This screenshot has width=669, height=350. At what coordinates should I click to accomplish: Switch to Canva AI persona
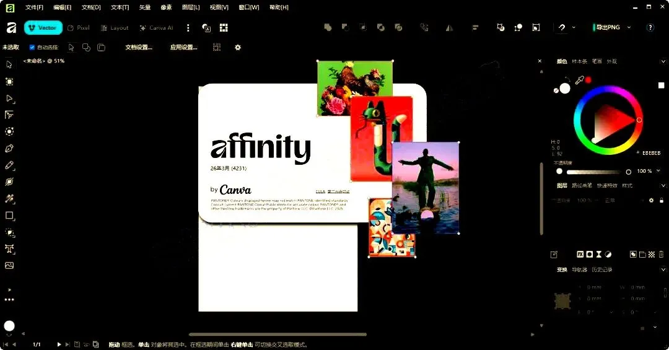[156, 28]
